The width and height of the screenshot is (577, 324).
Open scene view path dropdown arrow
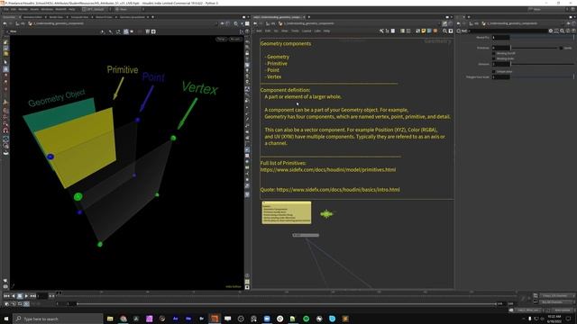pyautogui.click(x=215, y=23)
